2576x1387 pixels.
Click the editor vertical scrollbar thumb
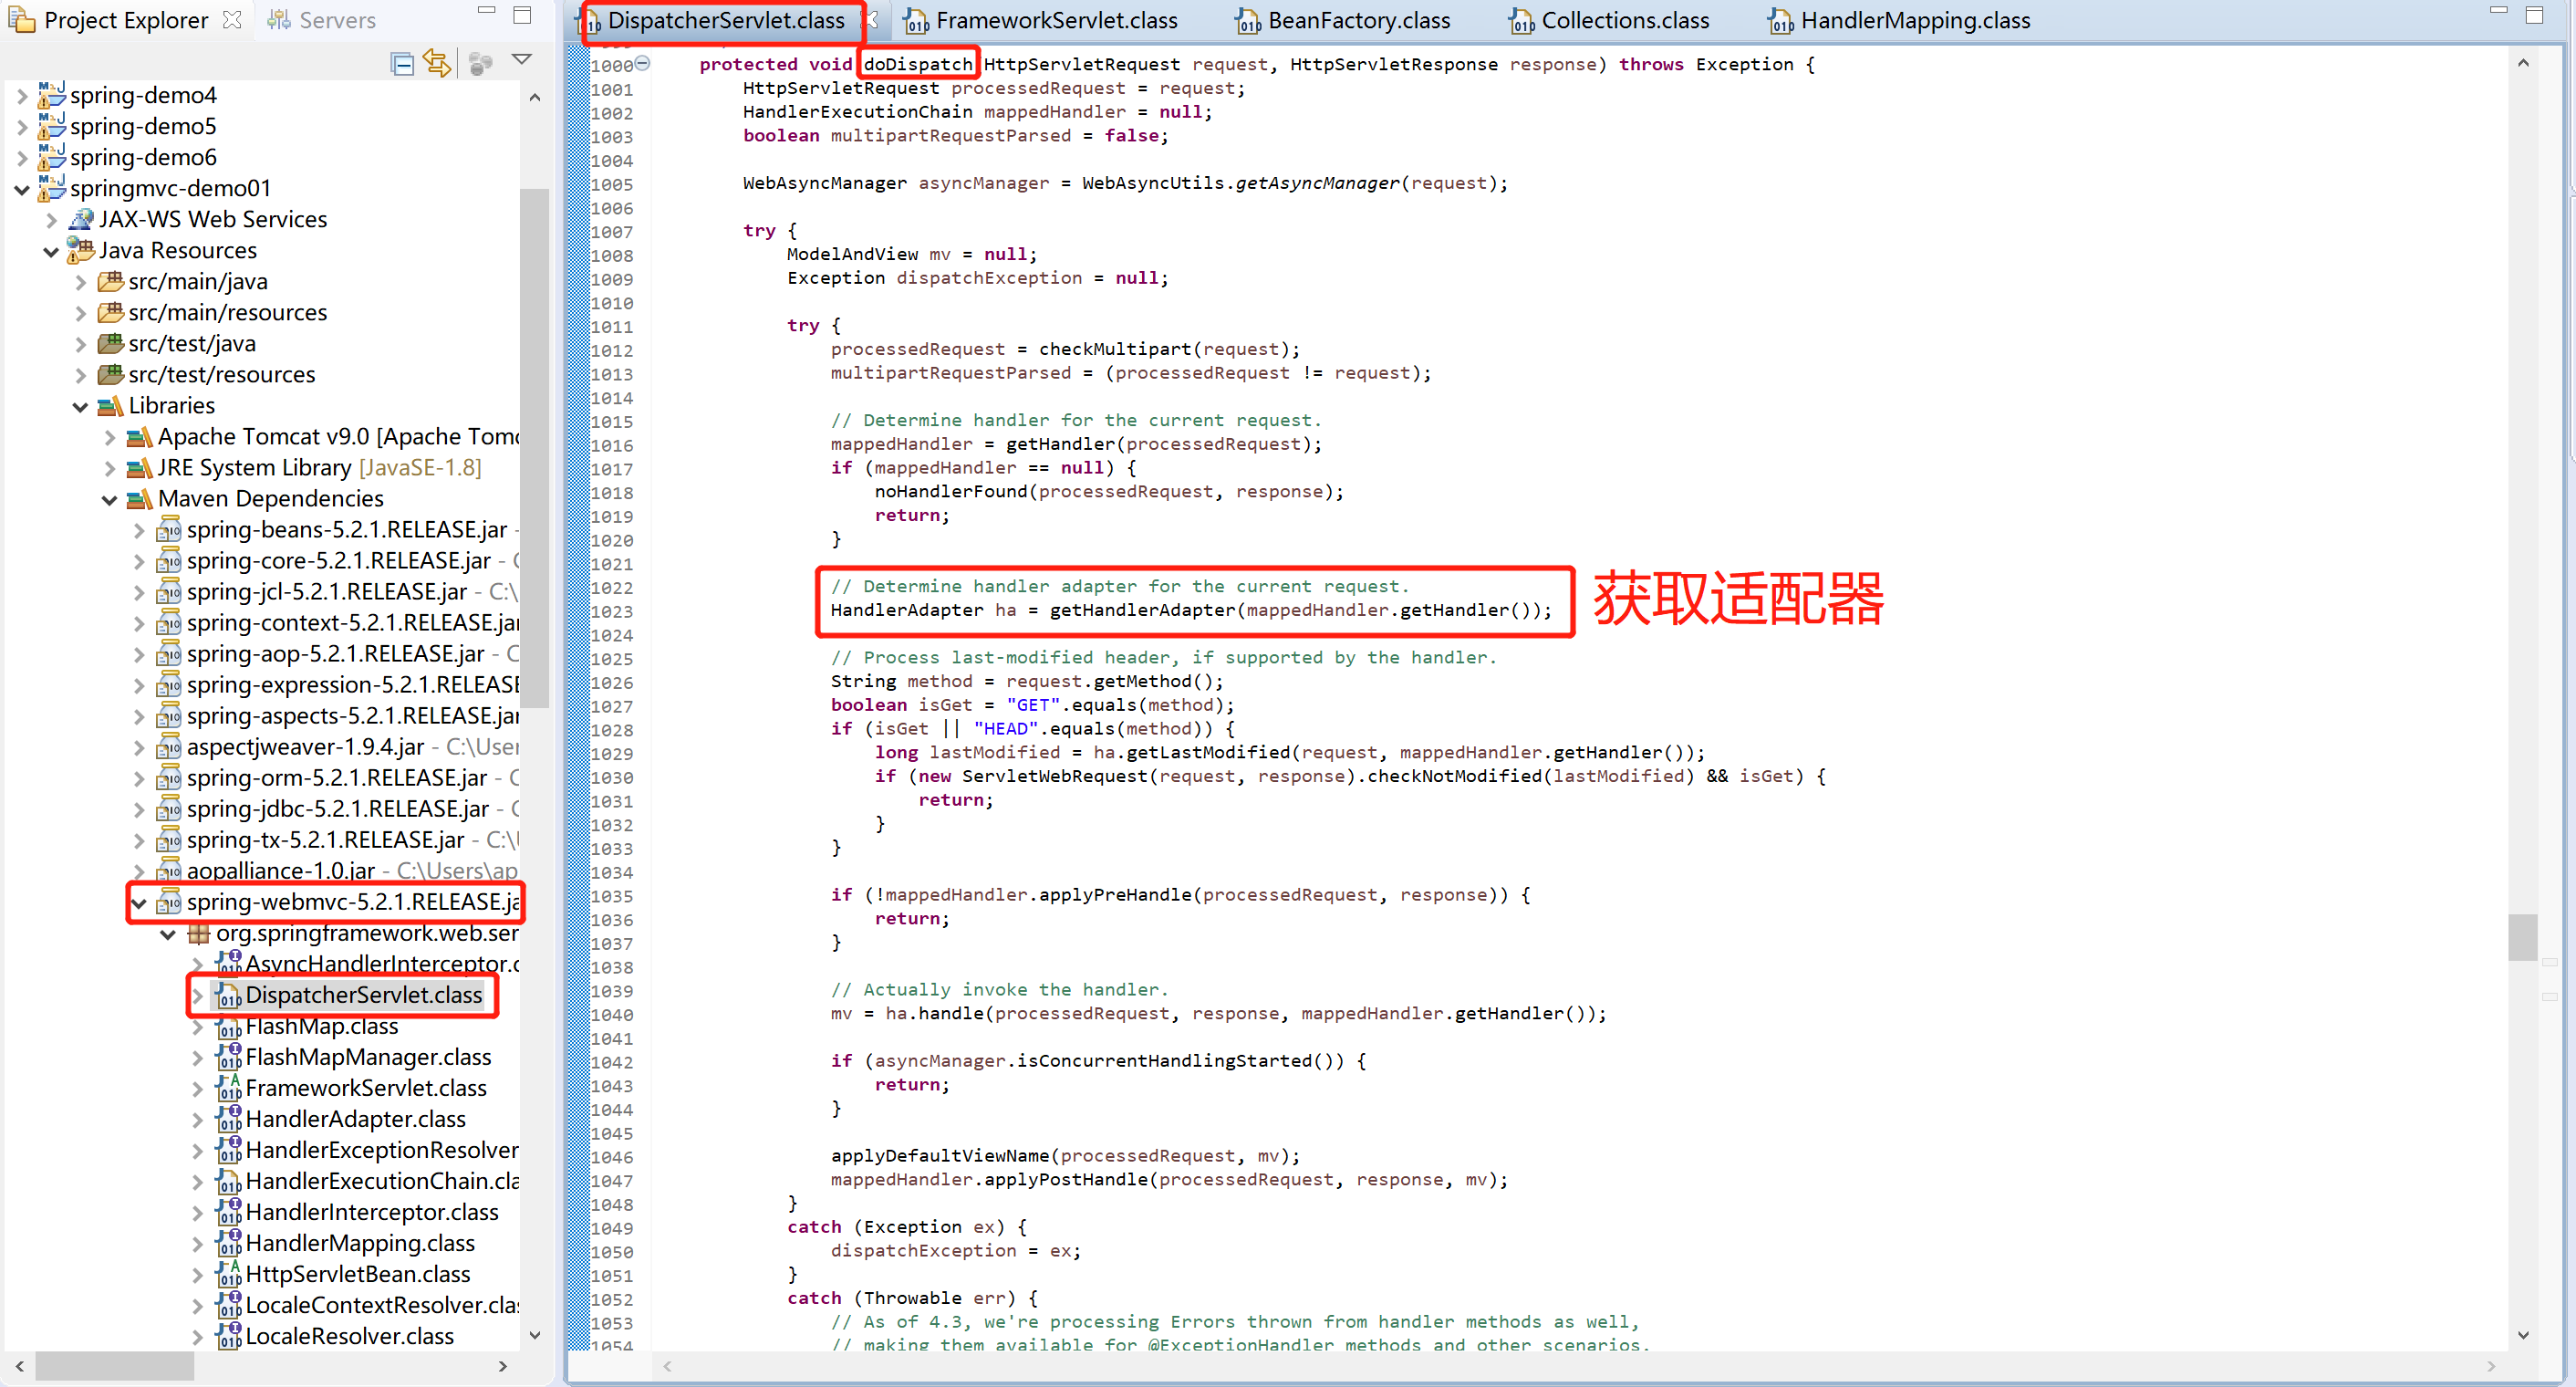click(x=2522, y=937)
